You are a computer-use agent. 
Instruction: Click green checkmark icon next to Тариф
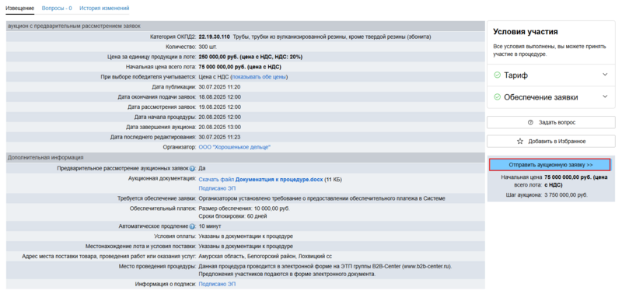[497, 75]
